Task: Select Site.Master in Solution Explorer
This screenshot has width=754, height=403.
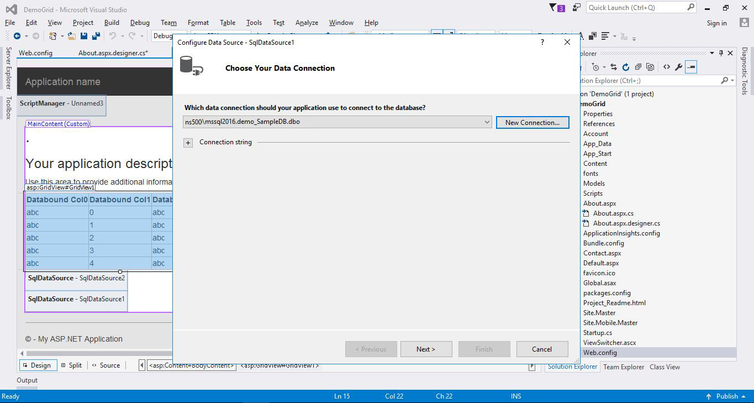Action: coord(599,313)
